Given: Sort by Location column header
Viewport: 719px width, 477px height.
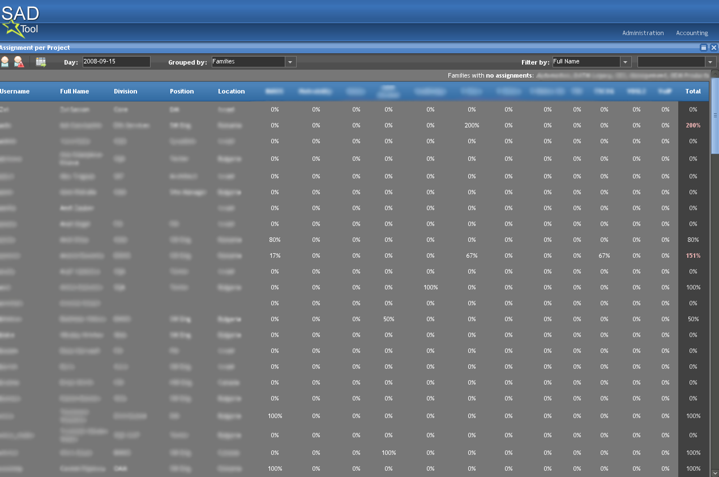Looking at the screenshot, I should (231, 91).
